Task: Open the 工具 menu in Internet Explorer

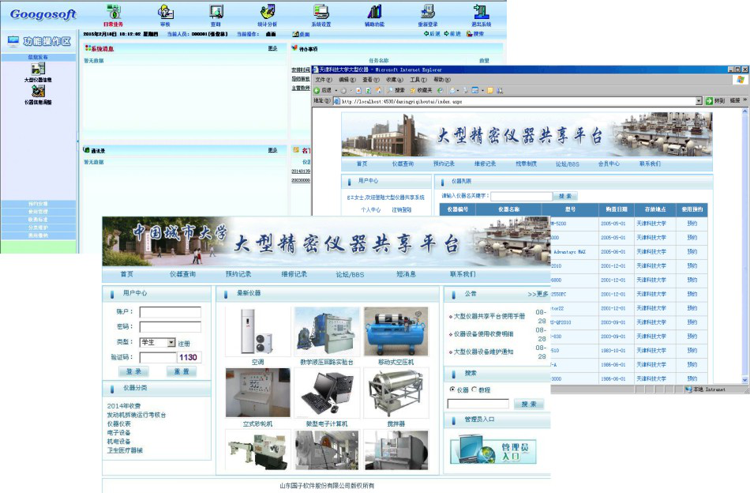Action: [x=418, y=80]
